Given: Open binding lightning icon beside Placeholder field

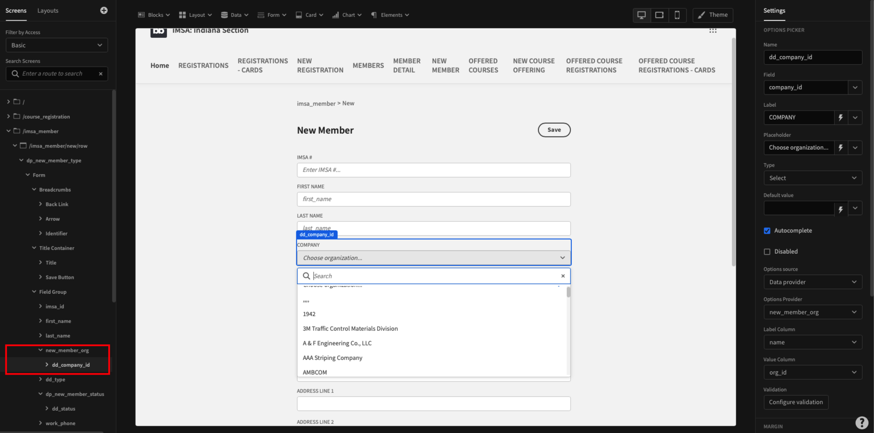Looking at the screenshot, I should (x=841, y=147).
